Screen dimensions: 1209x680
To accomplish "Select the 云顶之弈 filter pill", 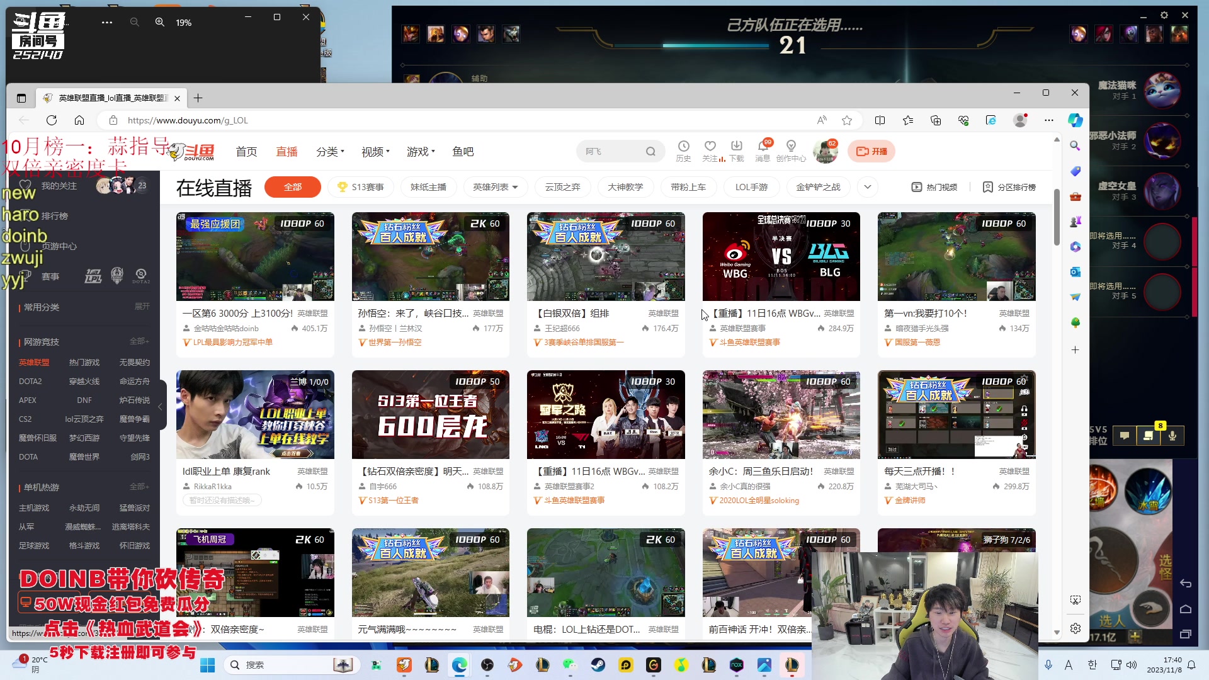I will tap(562, 187).
